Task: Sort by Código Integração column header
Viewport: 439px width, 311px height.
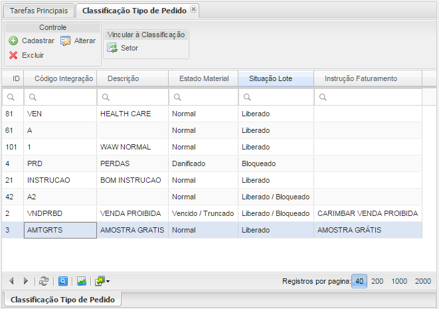Action: 60,78
